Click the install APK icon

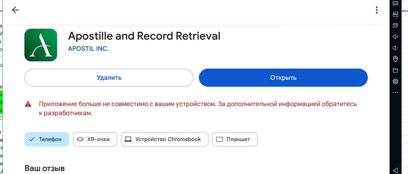[395, 14]
